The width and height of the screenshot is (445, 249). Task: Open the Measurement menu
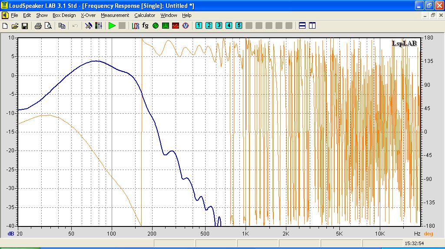click(x=115, y=15)
